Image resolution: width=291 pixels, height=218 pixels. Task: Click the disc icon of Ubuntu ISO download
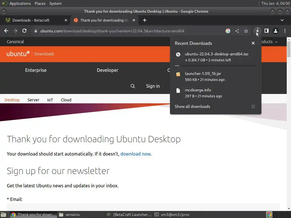[178, 54]
